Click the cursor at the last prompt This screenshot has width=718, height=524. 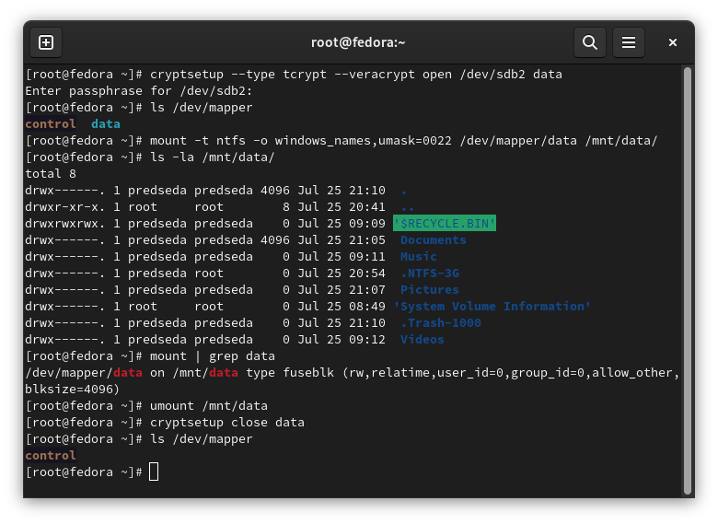154,472
